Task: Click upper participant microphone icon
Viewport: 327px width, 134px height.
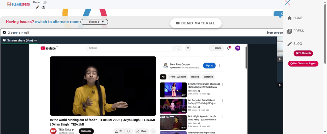Action: click(280, 59)
